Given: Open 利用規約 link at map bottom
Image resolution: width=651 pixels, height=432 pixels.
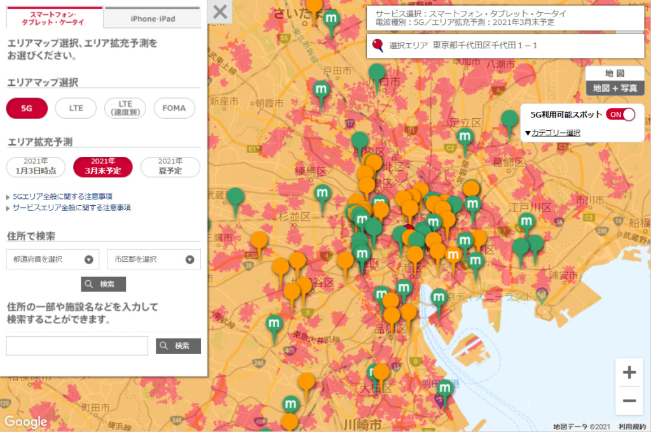Looking at the screenshot, I should pos(632,427).
